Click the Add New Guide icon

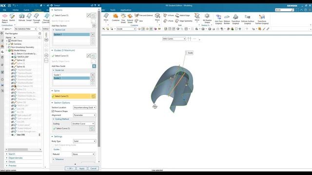(x=94, y=66)
